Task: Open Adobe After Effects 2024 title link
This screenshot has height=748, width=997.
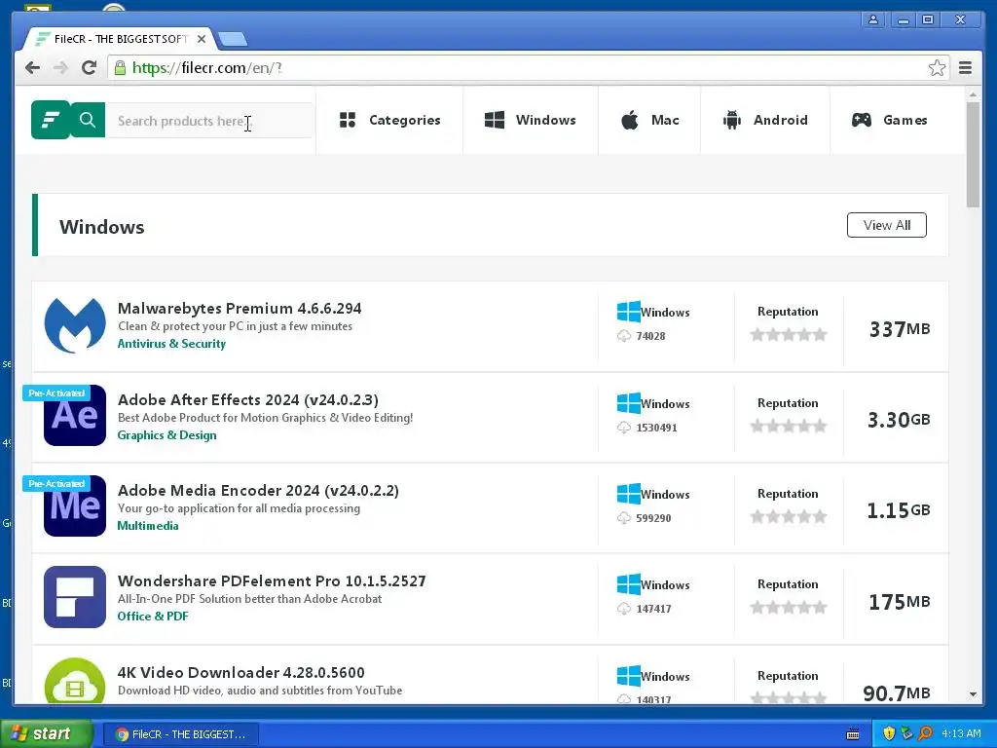Action: [248, 400]
